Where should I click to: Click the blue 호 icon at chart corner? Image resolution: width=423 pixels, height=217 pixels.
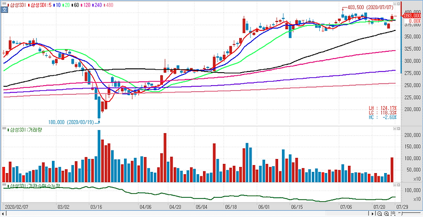(4, 10)
